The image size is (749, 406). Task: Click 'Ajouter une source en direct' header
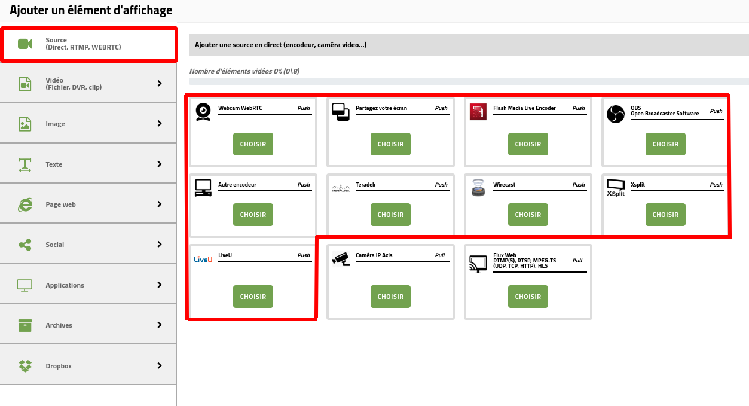[x=469, y=45]
